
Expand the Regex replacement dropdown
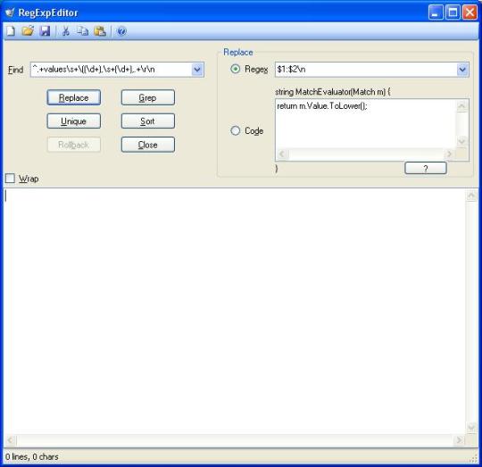[462, 70]
